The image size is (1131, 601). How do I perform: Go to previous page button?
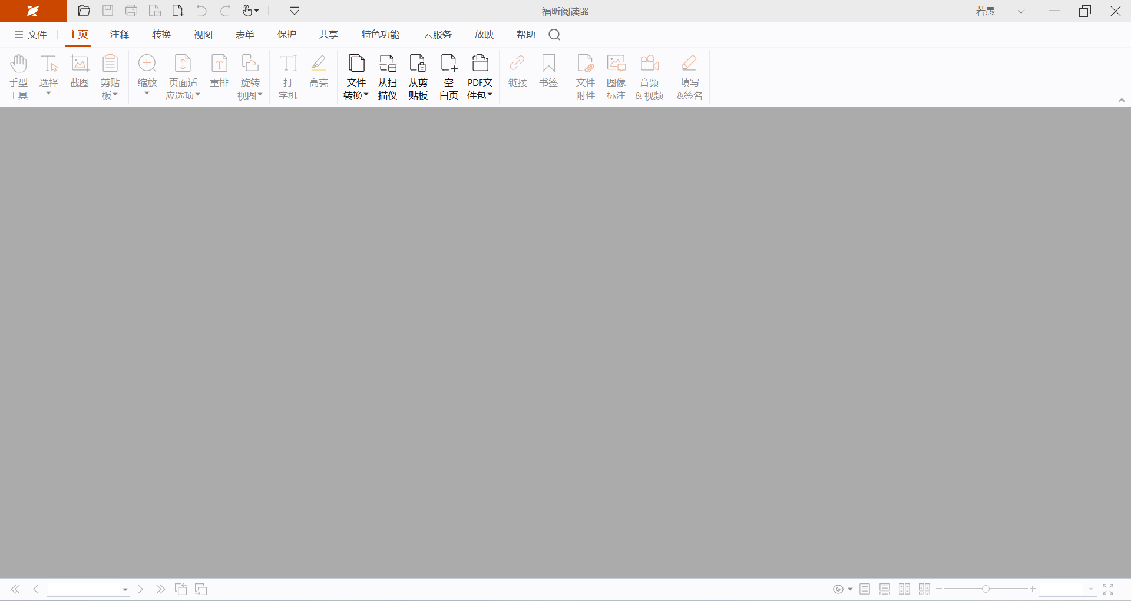(x=36, y=589)
